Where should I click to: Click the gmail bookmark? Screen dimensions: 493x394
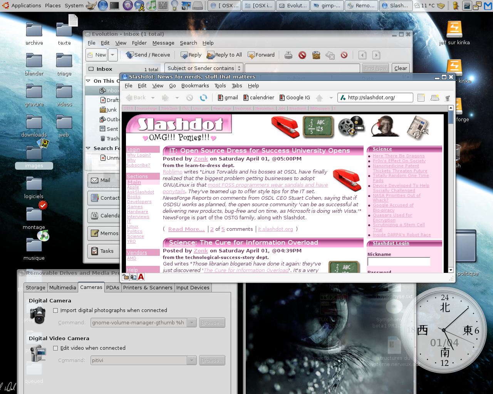(228, 98)
